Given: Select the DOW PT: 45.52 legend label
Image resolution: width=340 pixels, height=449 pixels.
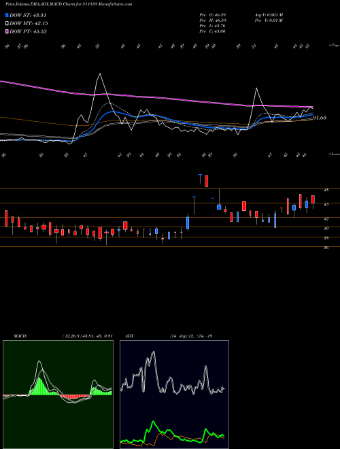Looking at the screenshot, I should (28, 31).
